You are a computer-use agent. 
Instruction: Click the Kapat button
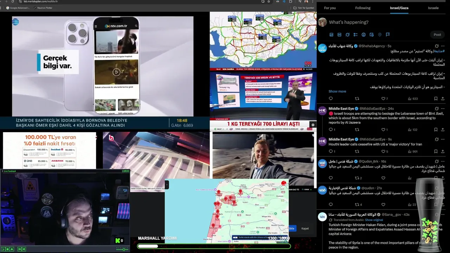[x=305, y=228]
